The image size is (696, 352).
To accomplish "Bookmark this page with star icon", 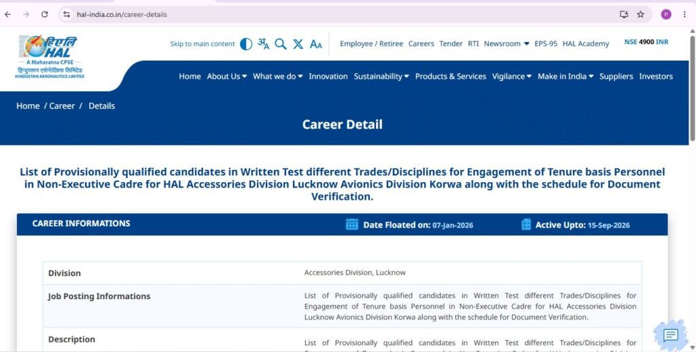I will [x=640, y=14].
